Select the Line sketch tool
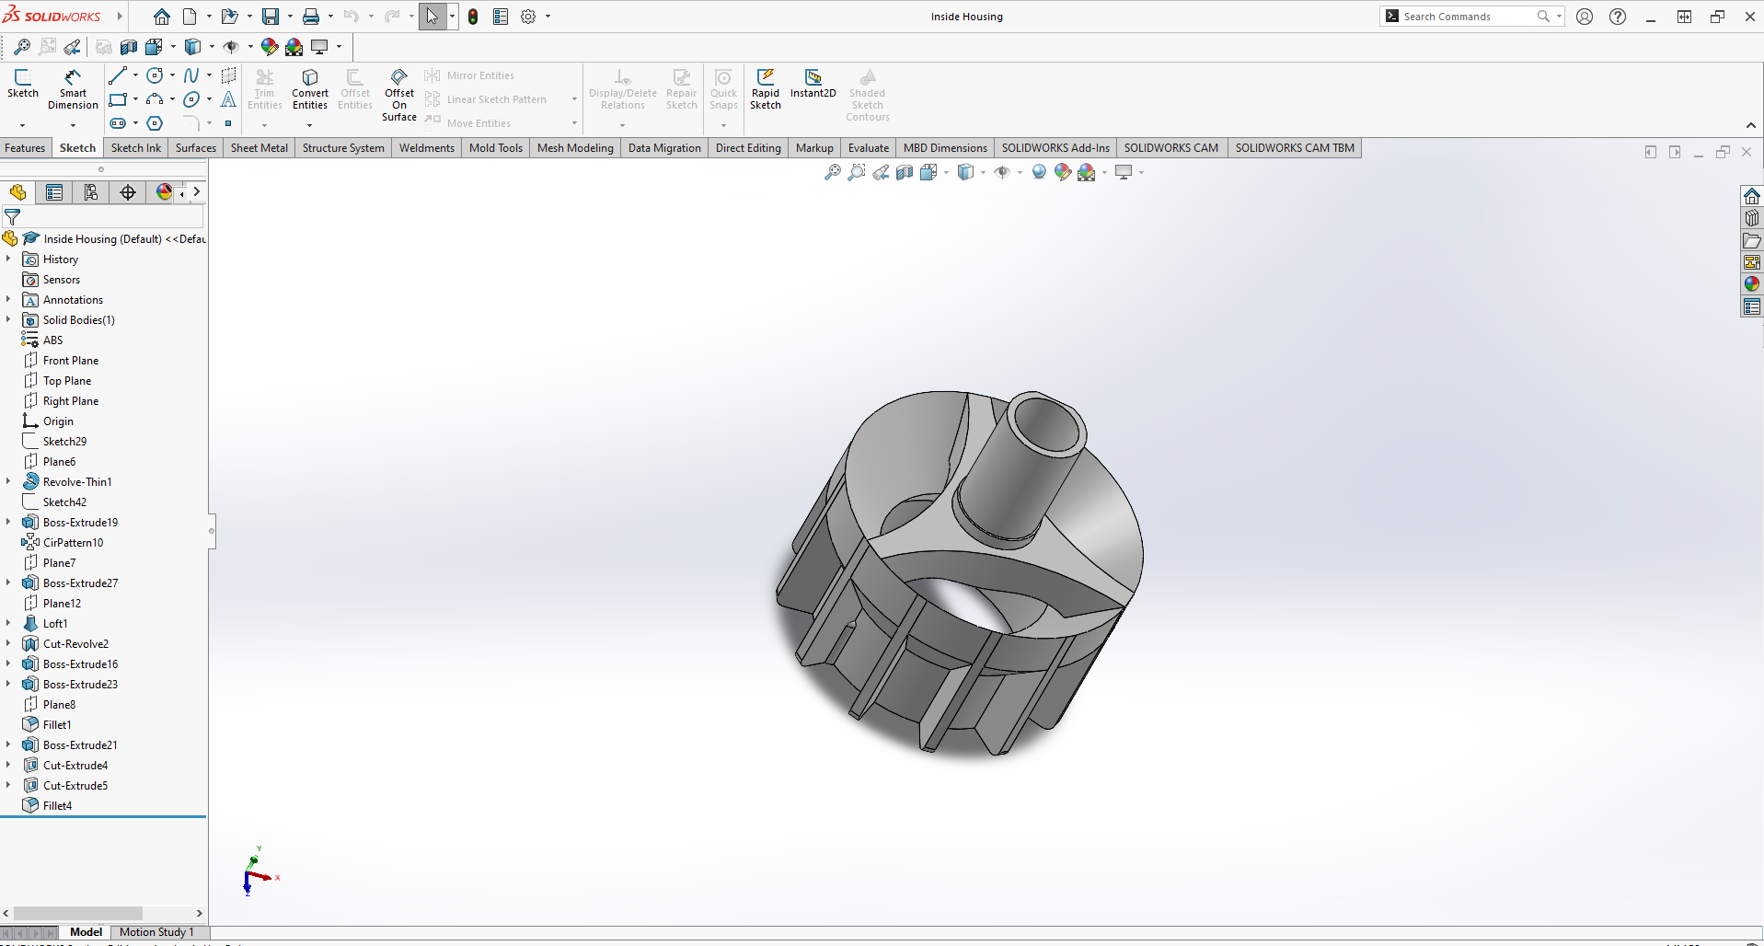The image size is (1764, 946). tap(118, 75)
